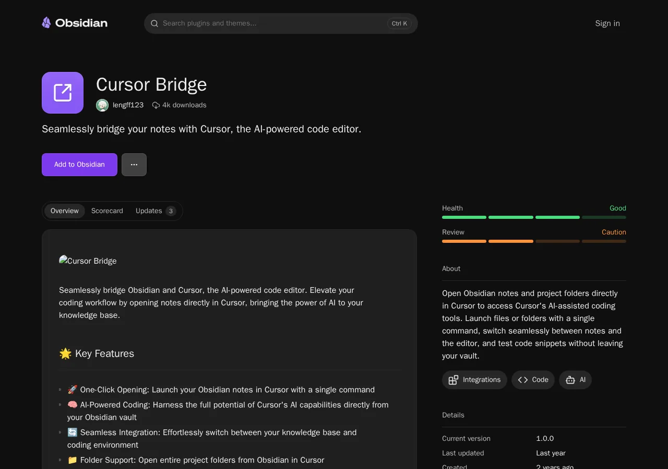Click the Cursor Bridge banner image placeholder

pyautogui.click(x=88, y=261)
